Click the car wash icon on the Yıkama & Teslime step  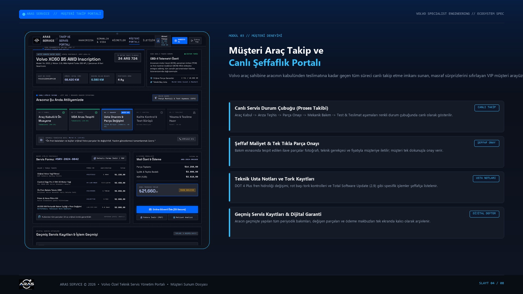(x=194, y=112)
